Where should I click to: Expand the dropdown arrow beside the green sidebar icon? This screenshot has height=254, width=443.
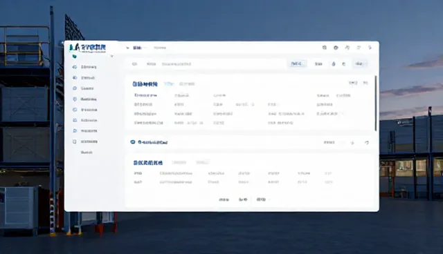(x=111, y=57)
